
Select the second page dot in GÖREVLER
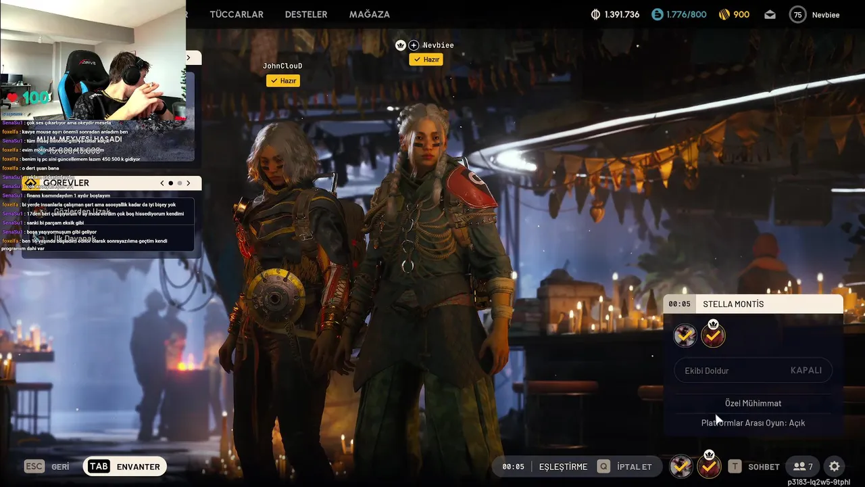click(x=180, y=183)
